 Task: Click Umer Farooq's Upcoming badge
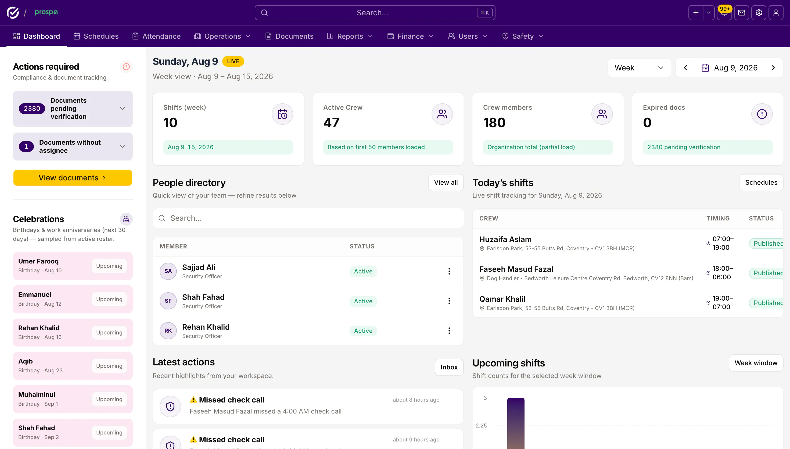pos(109,266)
